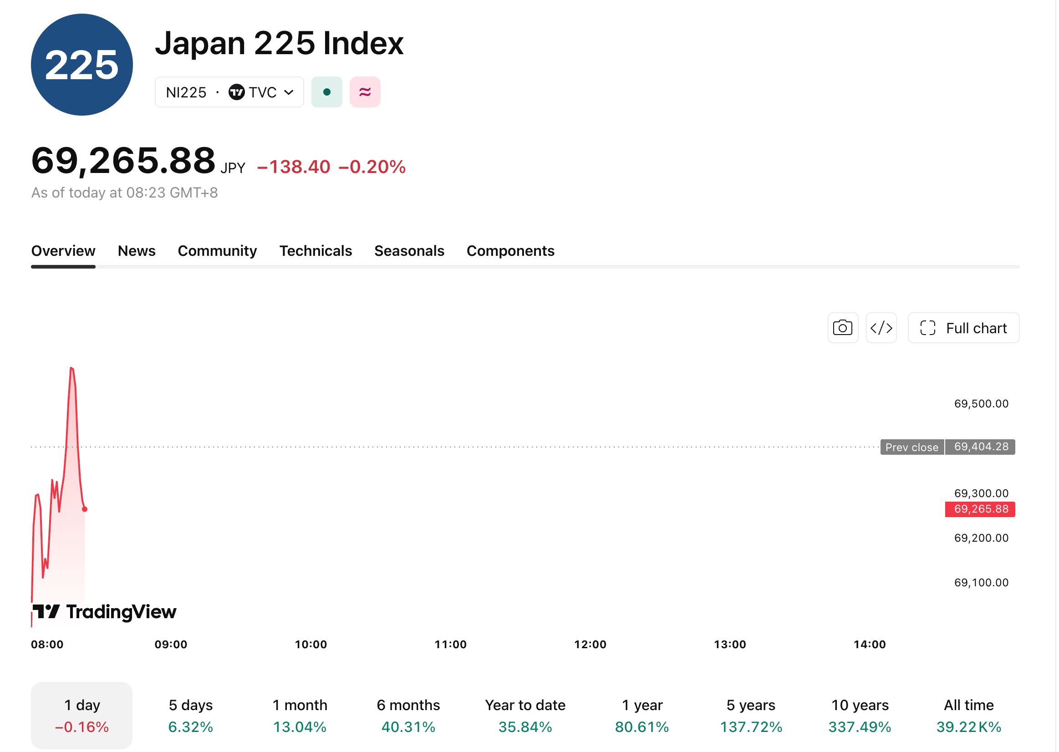This screenshot has height=752, width=1059.
Task: Click the 69,404.28 prev close value
Action: [x=981, y=447]
